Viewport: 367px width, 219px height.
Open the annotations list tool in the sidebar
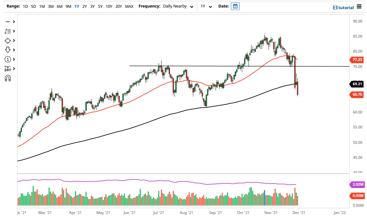pos(8,31)
